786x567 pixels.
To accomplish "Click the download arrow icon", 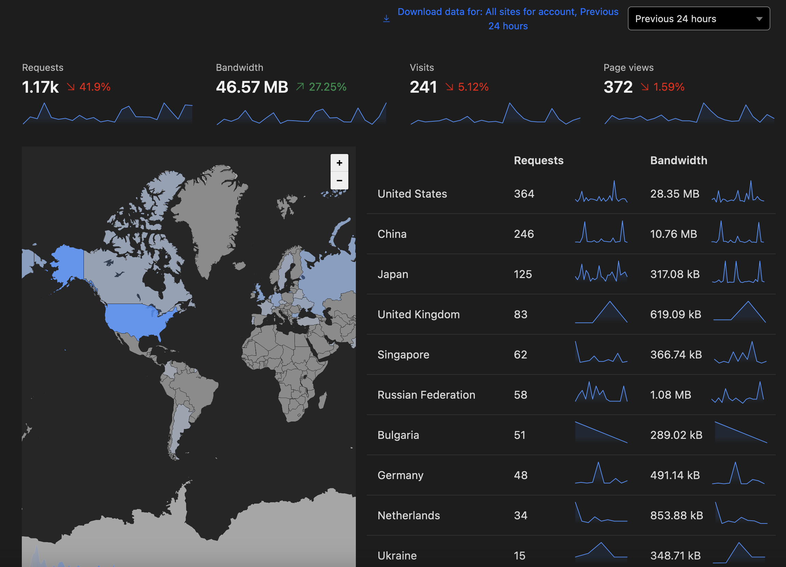I will [x=386, y=19].
